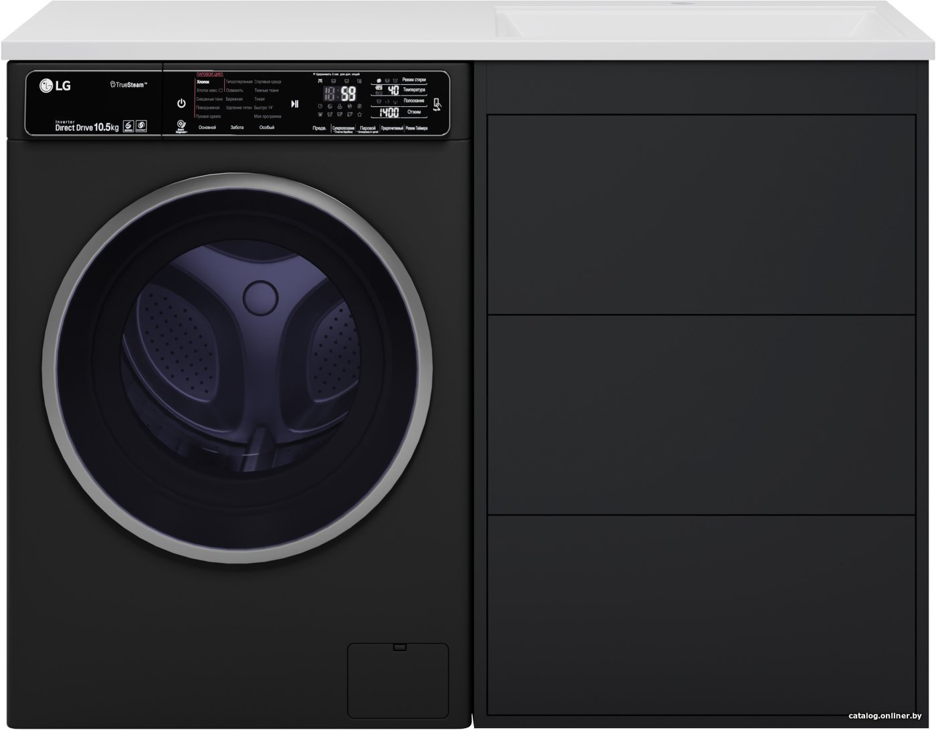Choose the Моя программа program
Viewport: 936px width, 730px height.
[267, 116]
